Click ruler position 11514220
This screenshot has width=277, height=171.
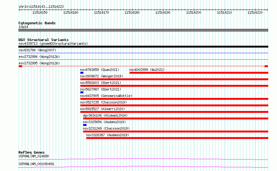coord(255,12)
